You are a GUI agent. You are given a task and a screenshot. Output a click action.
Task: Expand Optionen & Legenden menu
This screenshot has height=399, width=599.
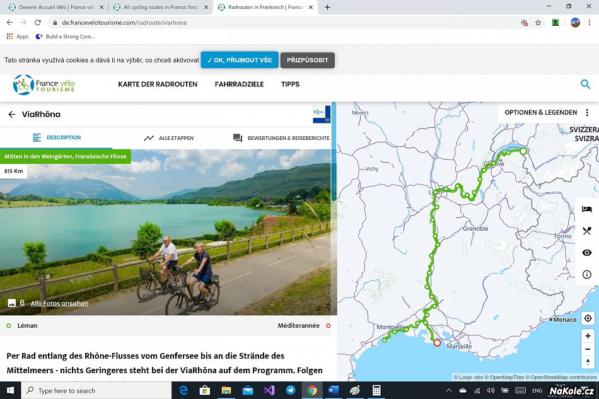point(547,112)
